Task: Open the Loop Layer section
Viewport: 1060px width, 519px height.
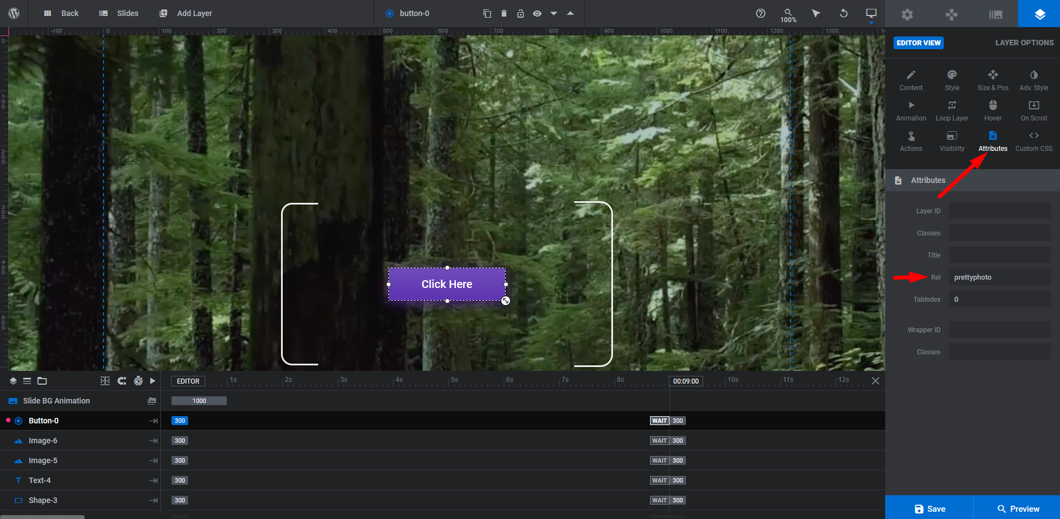Action: click(x=952, y=111)
